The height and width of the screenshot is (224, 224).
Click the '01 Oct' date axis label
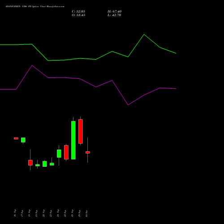[86, 213]
